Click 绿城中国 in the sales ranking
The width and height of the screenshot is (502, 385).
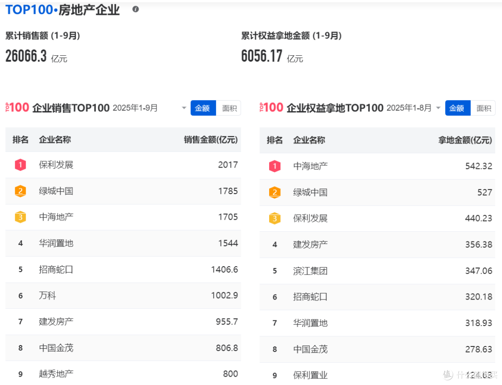pos(56,191)
